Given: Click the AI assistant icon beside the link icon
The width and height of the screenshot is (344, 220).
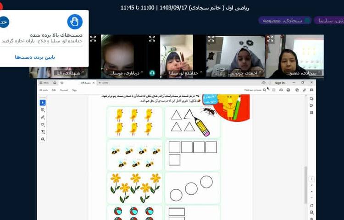Looking at the screenshot, I should tap(297, 90).
